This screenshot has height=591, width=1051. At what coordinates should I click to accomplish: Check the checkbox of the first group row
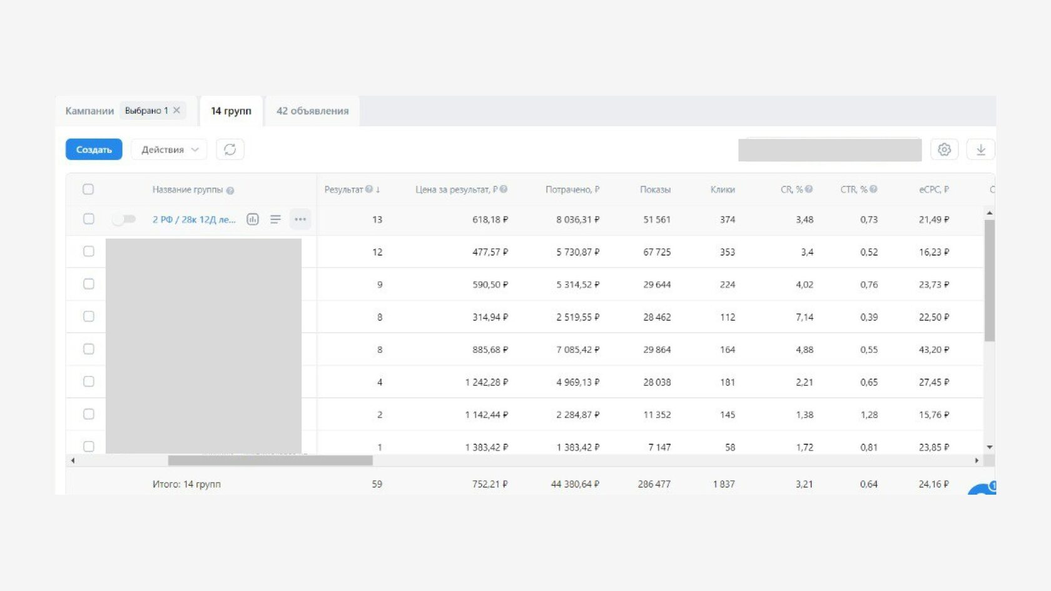(88, 220)
